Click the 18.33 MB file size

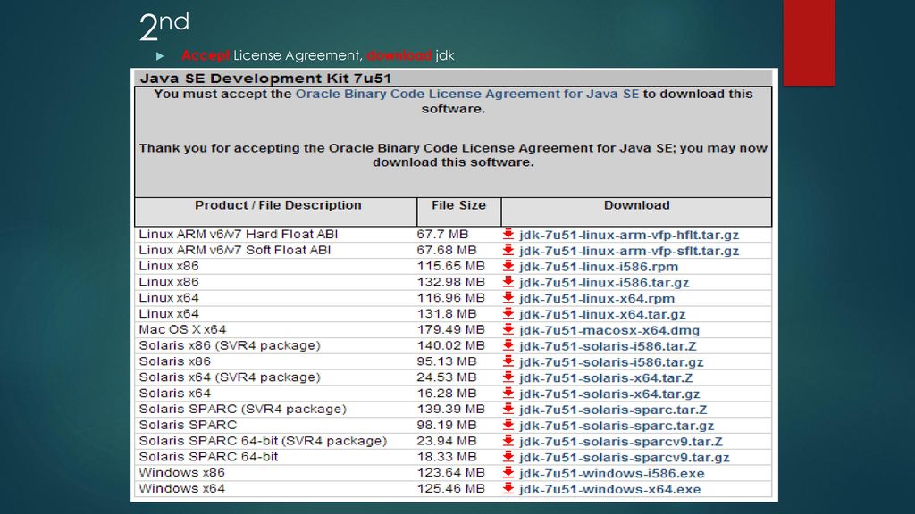(447, 457)
